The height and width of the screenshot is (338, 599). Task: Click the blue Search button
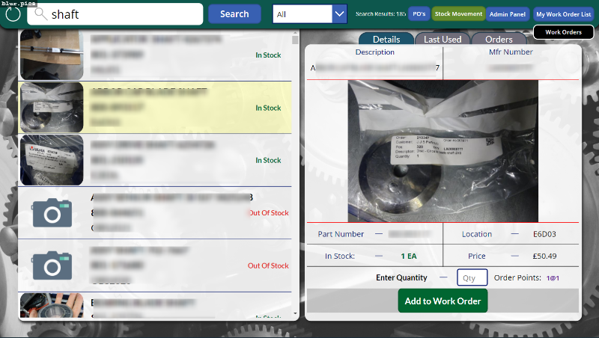coord(234,14)
